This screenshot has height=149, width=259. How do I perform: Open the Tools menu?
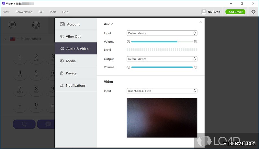52,12
